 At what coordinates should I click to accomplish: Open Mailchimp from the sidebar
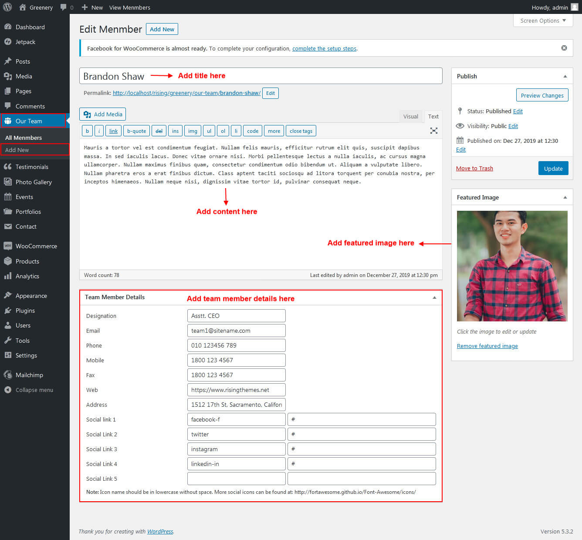(29, 375)
